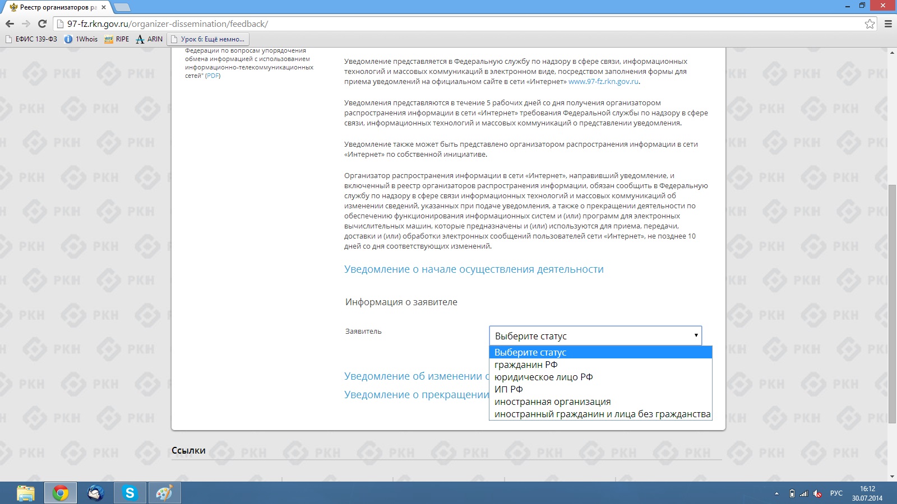Choose юридическое лицо РФ from the list

coord(600,377)
